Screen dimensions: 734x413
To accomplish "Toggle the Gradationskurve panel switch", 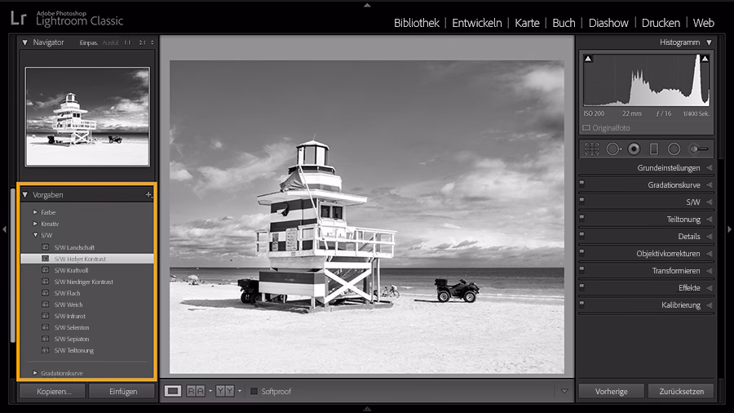I will pyautogui.click(x=581, y=184).
